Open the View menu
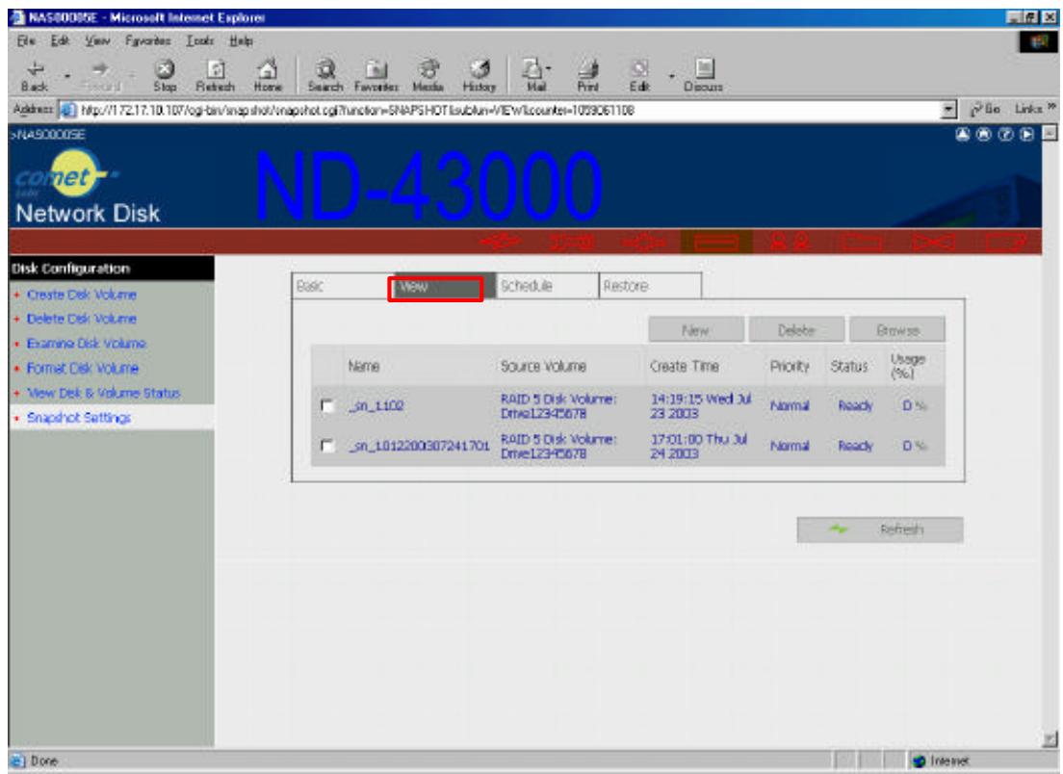 (97, 40)
